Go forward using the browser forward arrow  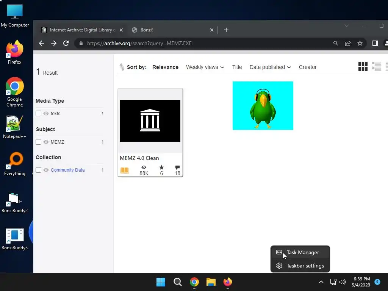click(x=54, y=43)
